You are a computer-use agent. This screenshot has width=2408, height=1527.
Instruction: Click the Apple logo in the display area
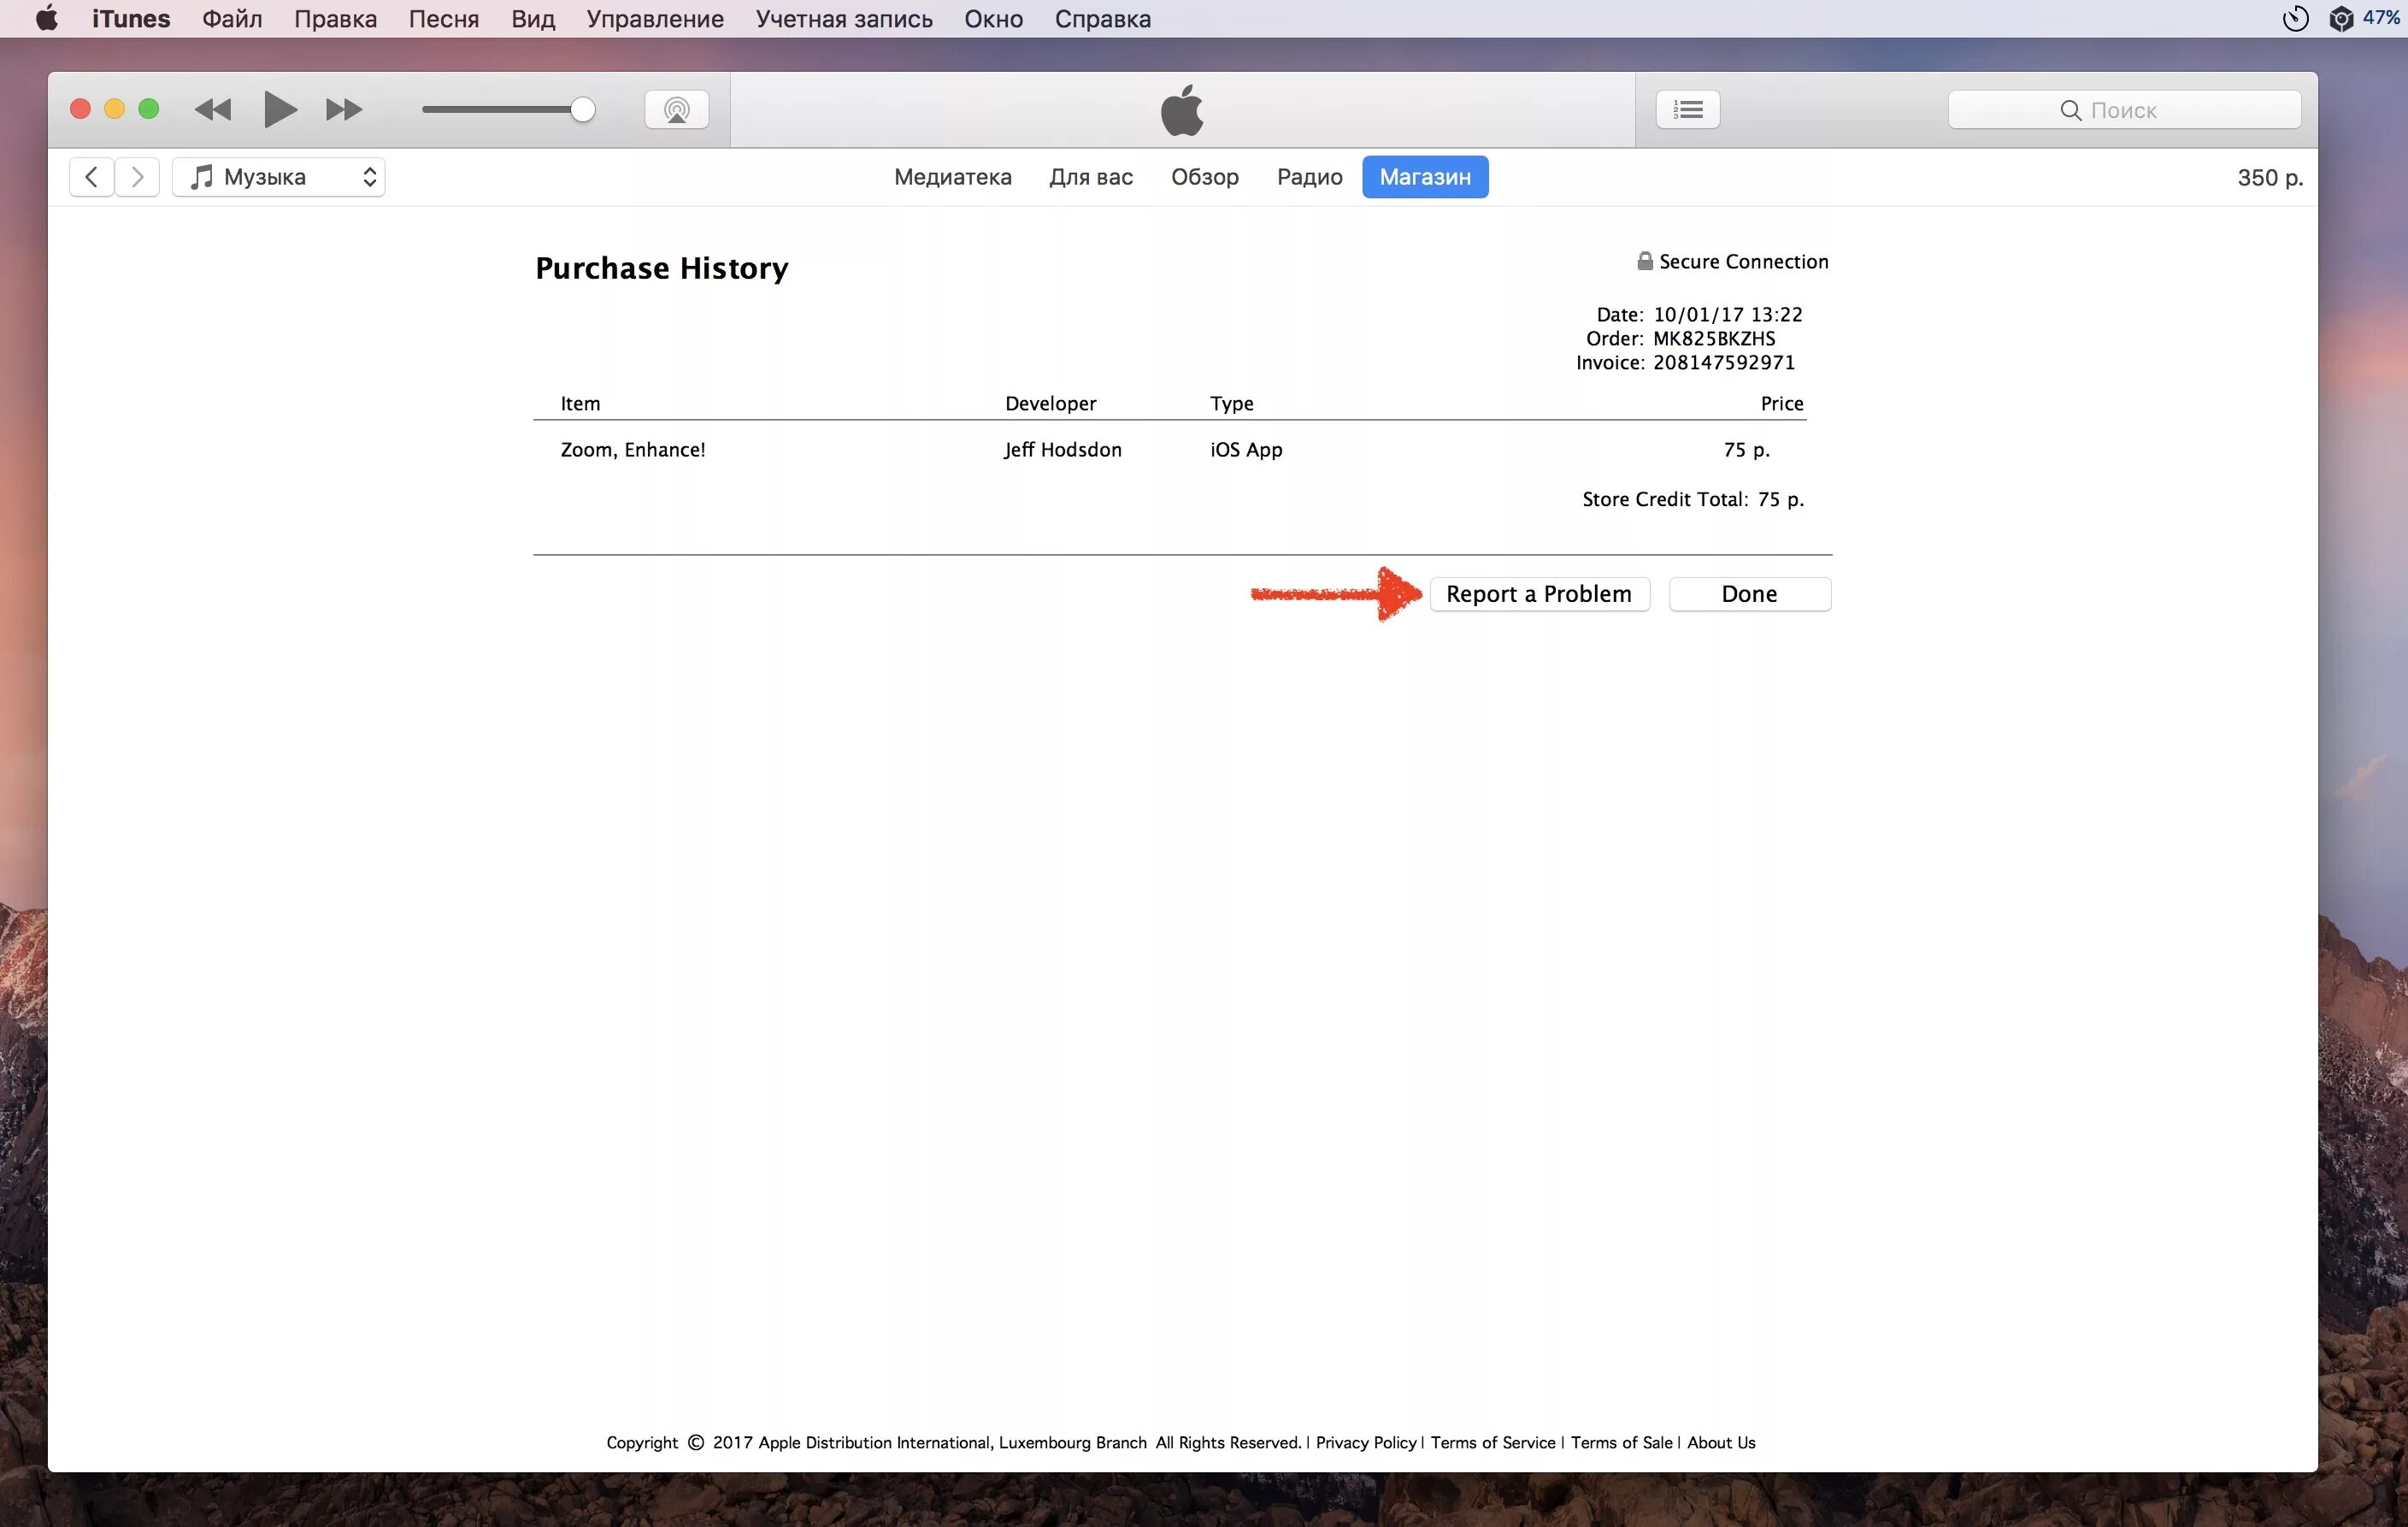click(x=1182, y=110)
